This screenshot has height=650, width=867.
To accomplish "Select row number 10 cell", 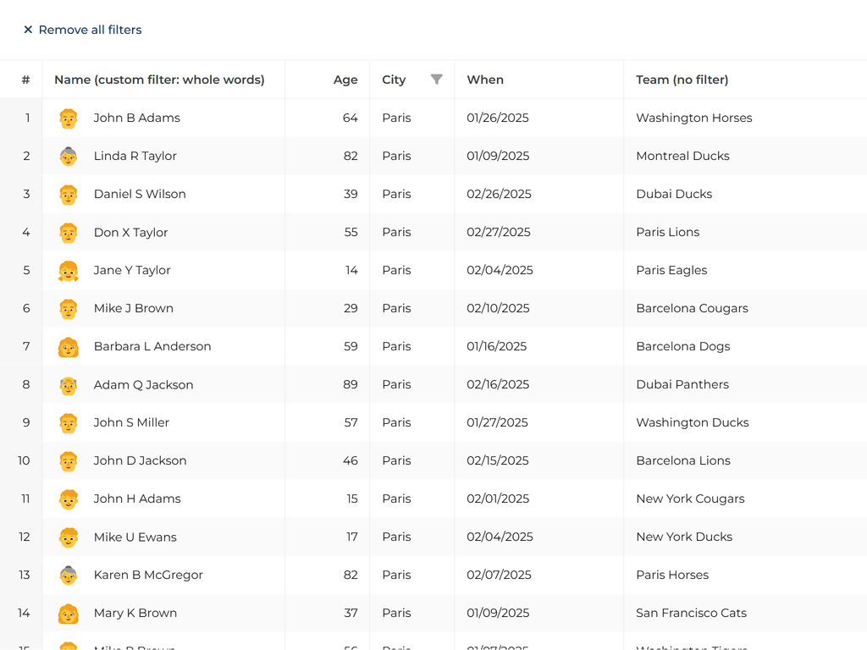I will 24,460.
